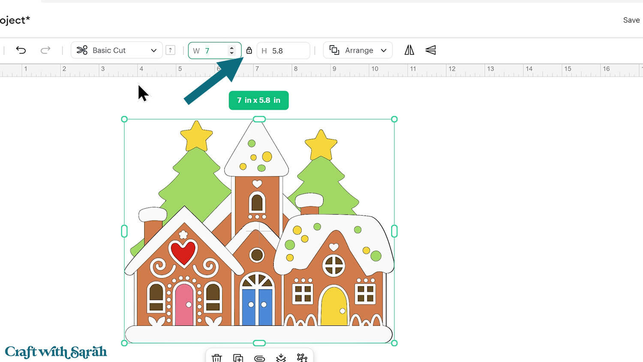Image resolution: width=643 pixels, height=362 pixels.
Task: Duplicate the design with the copy icon
Action: click(x=238, y=357)
